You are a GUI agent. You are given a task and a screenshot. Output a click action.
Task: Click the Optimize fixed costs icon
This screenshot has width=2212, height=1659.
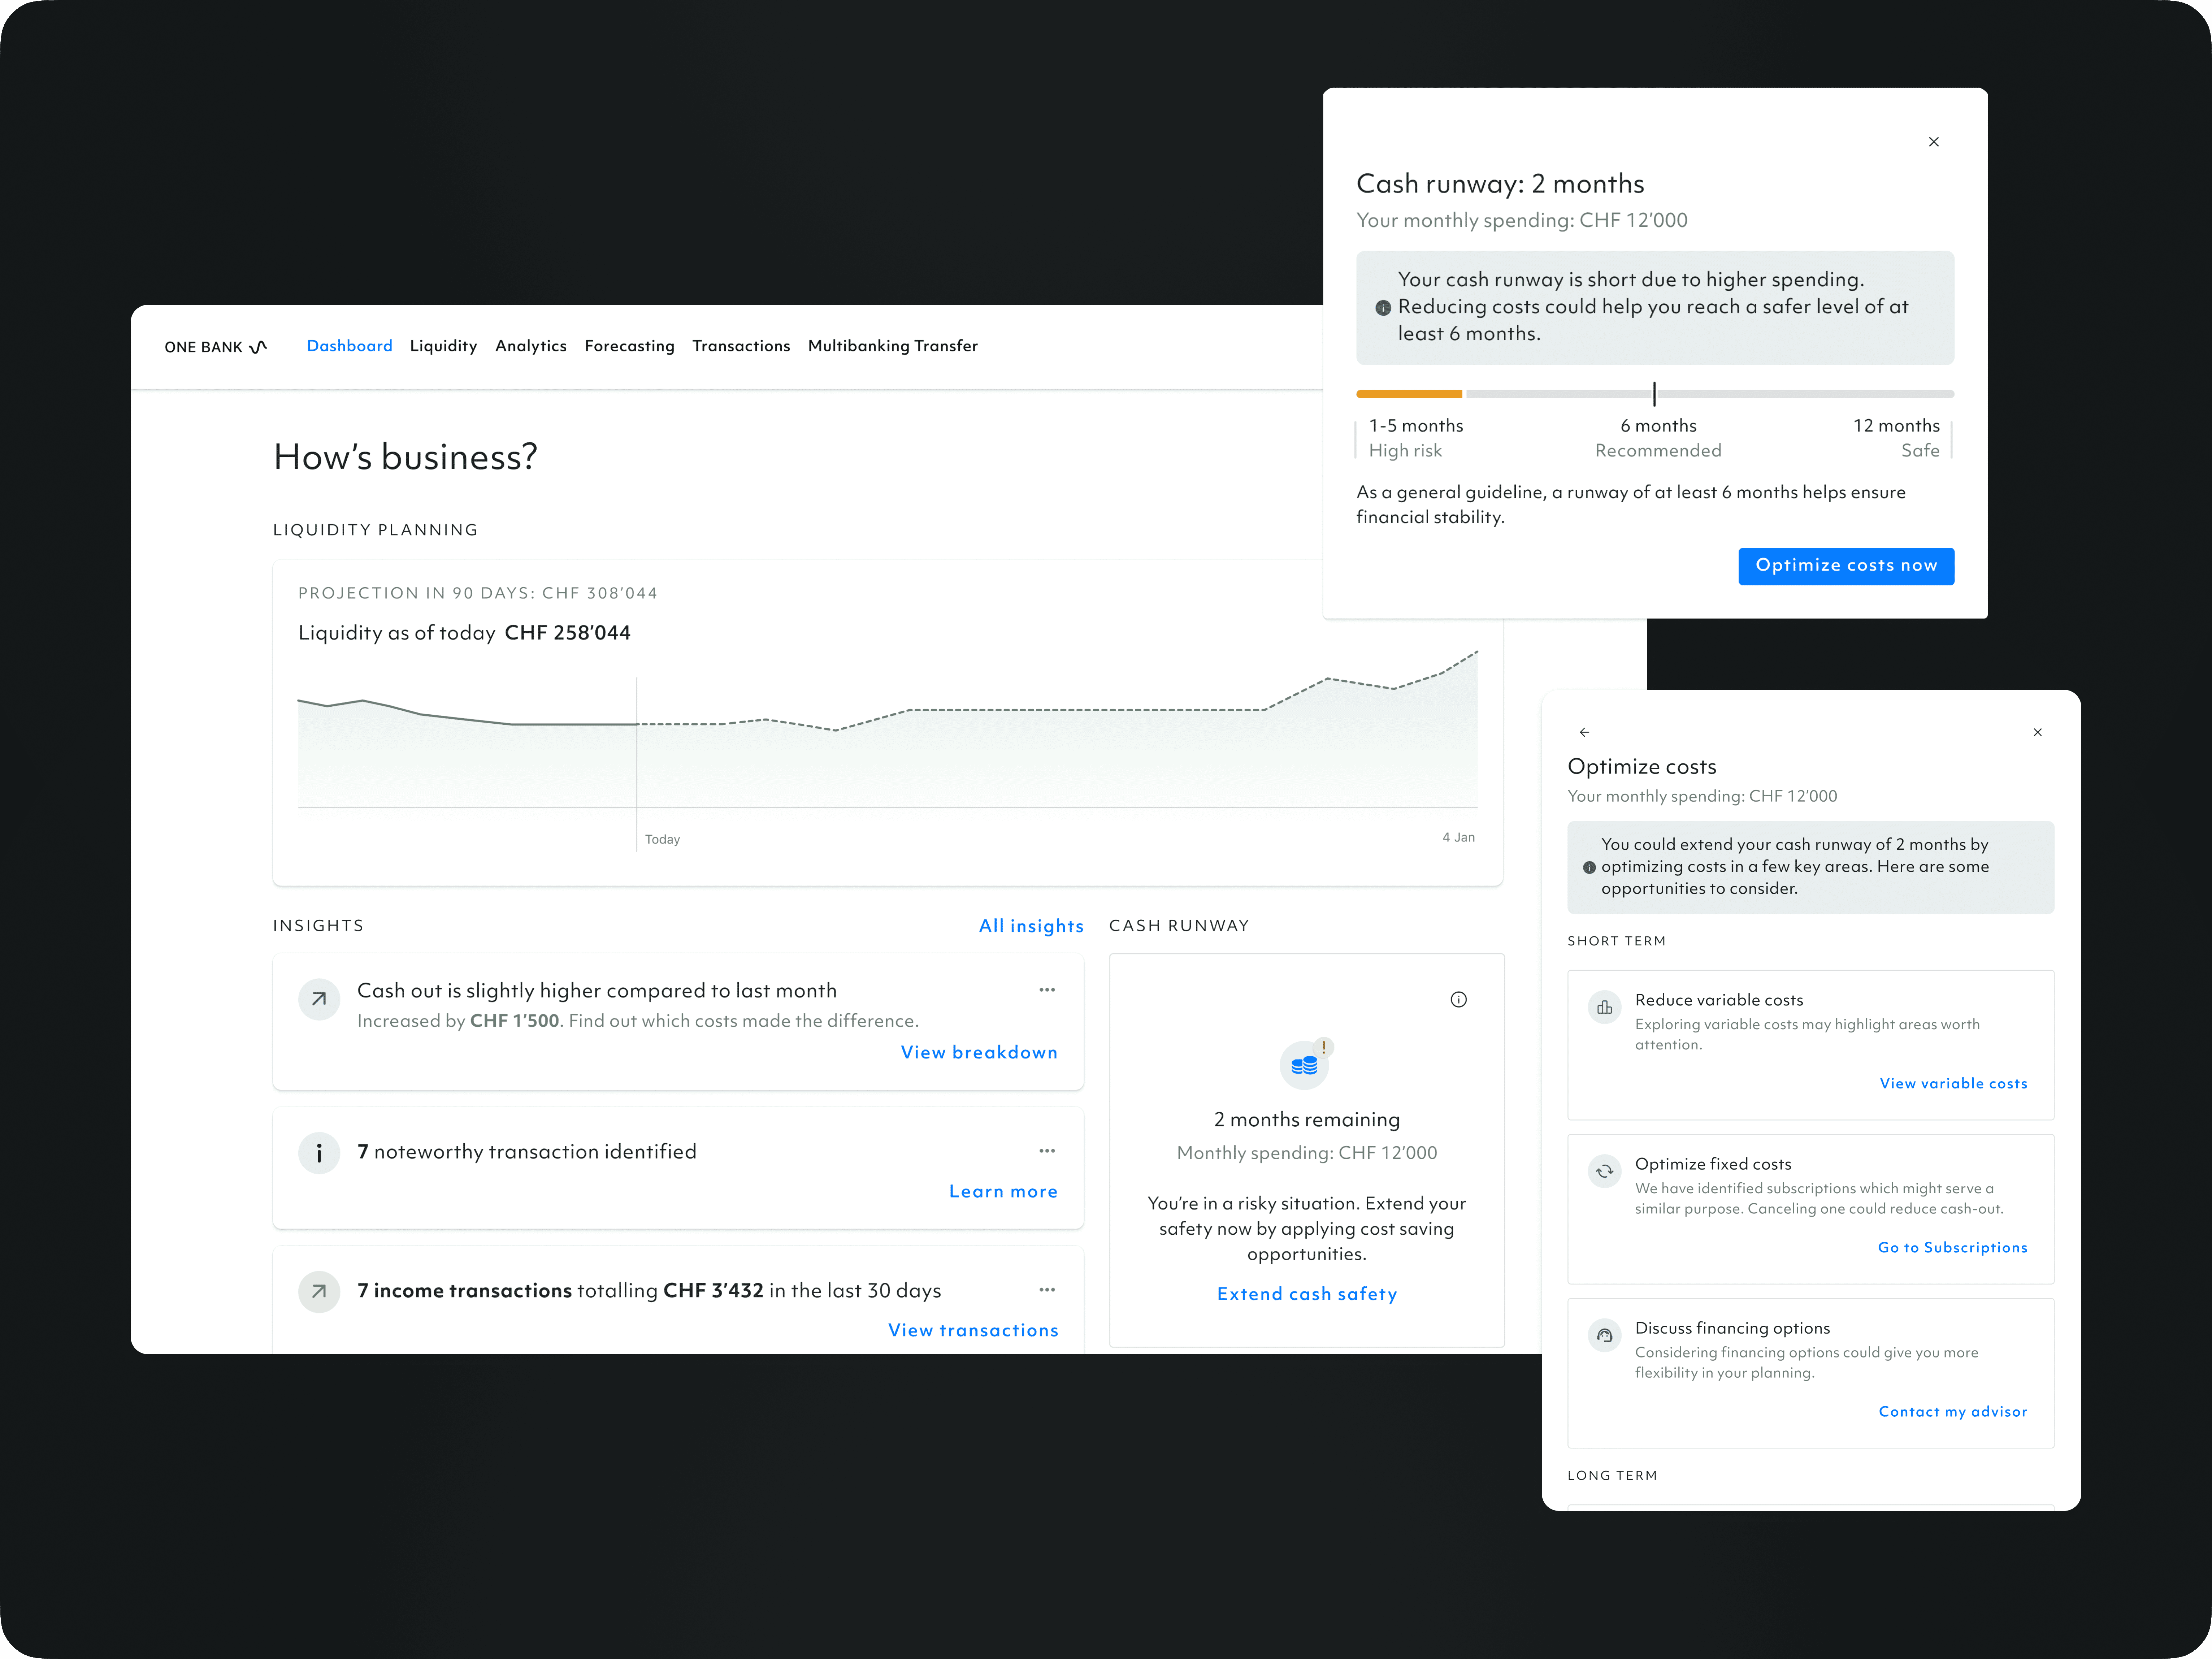tap(1605, 1171)
